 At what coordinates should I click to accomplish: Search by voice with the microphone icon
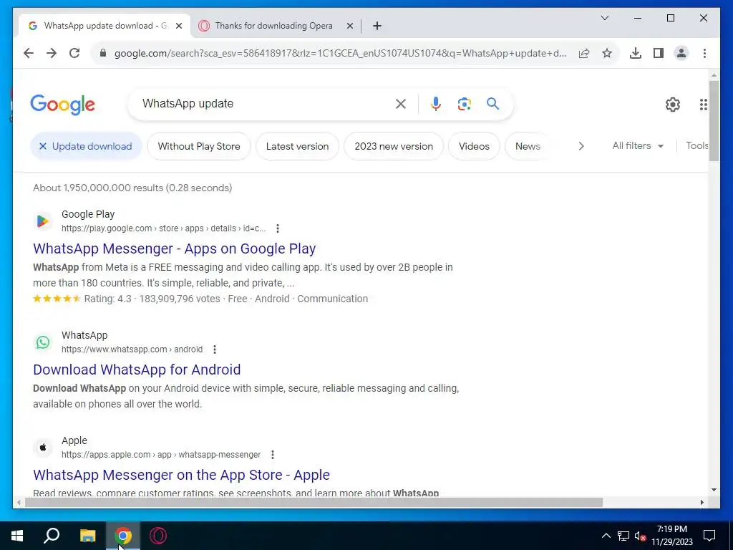pyautogui.click(x=436, y=104)
